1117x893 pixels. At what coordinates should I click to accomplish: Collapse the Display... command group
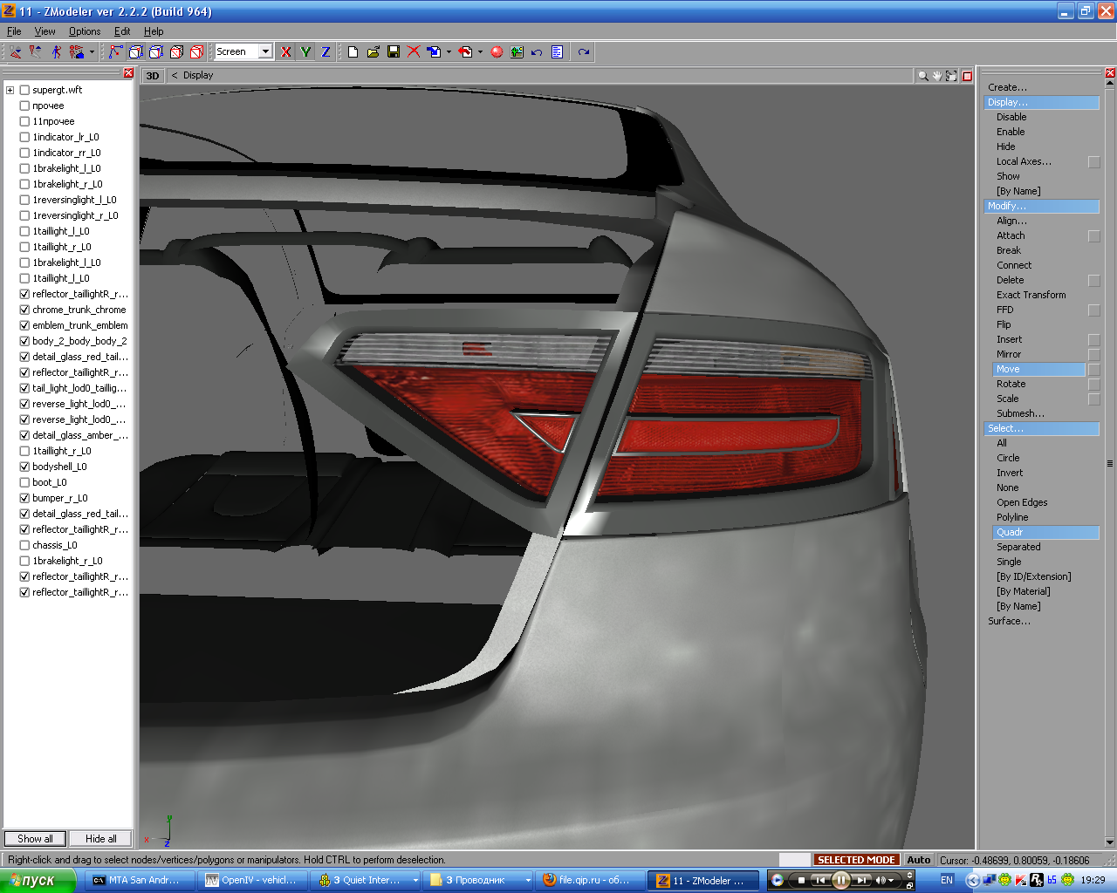pos(1041,102)
